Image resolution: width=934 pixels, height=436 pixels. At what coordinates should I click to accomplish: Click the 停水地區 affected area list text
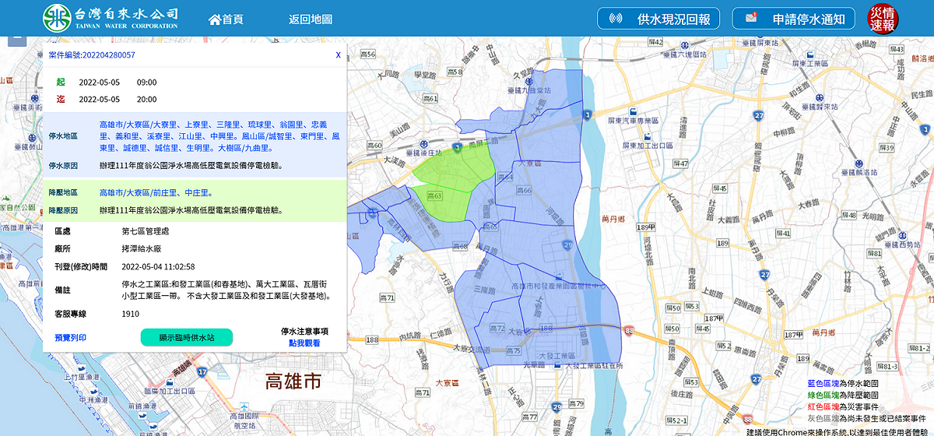(219, 135)
